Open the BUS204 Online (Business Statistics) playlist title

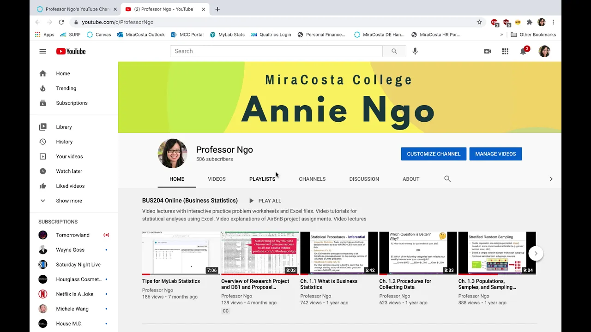coord(190,201)
